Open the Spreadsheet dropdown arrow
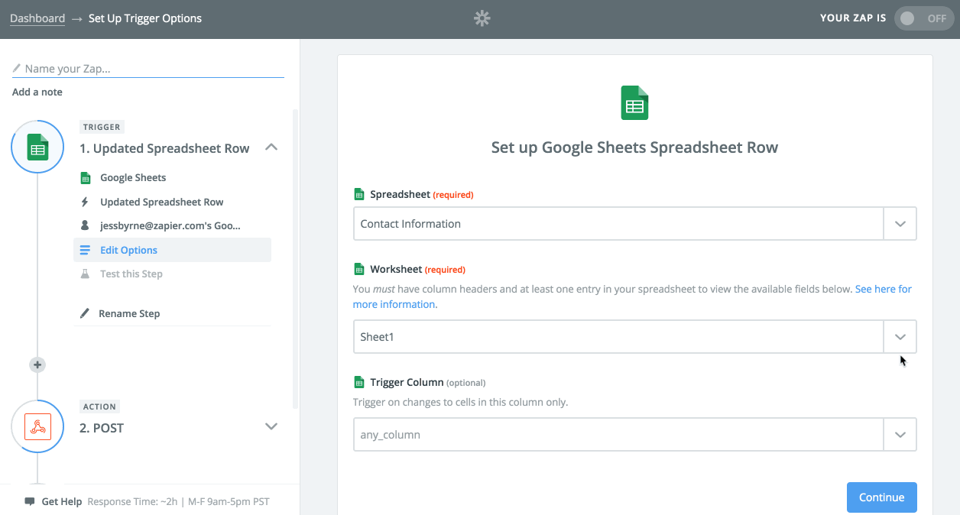 (900, 224)
